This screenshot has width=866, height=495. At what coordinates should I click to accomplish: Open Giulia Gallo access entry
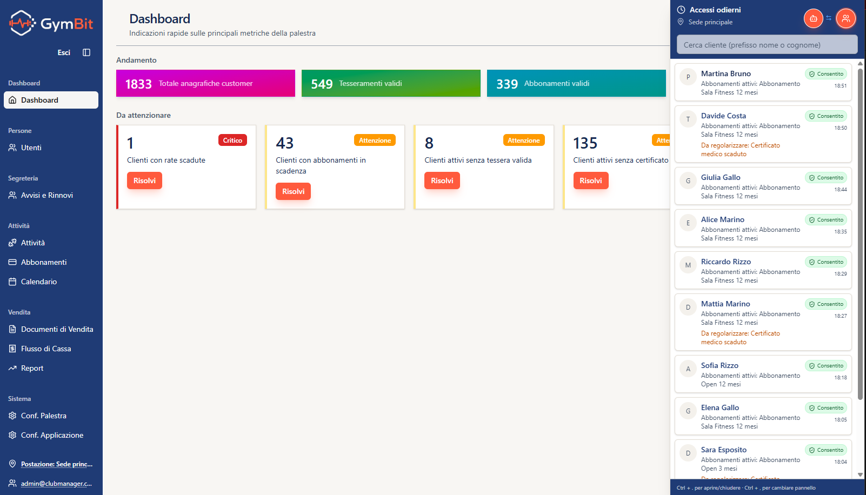(x=763, y=186)
